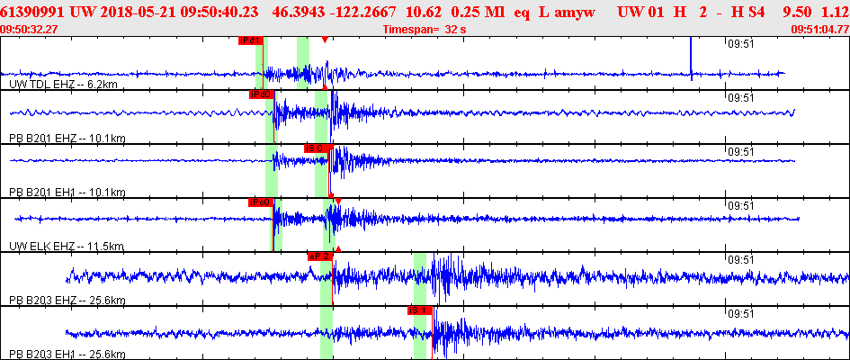850x360 pixels.
Task: Click the 09:51 time tick on TDL trace
Action: (740, 44)
